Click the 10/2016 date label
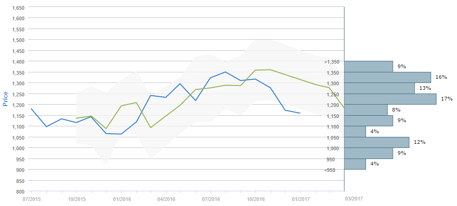 coord(255,199)
